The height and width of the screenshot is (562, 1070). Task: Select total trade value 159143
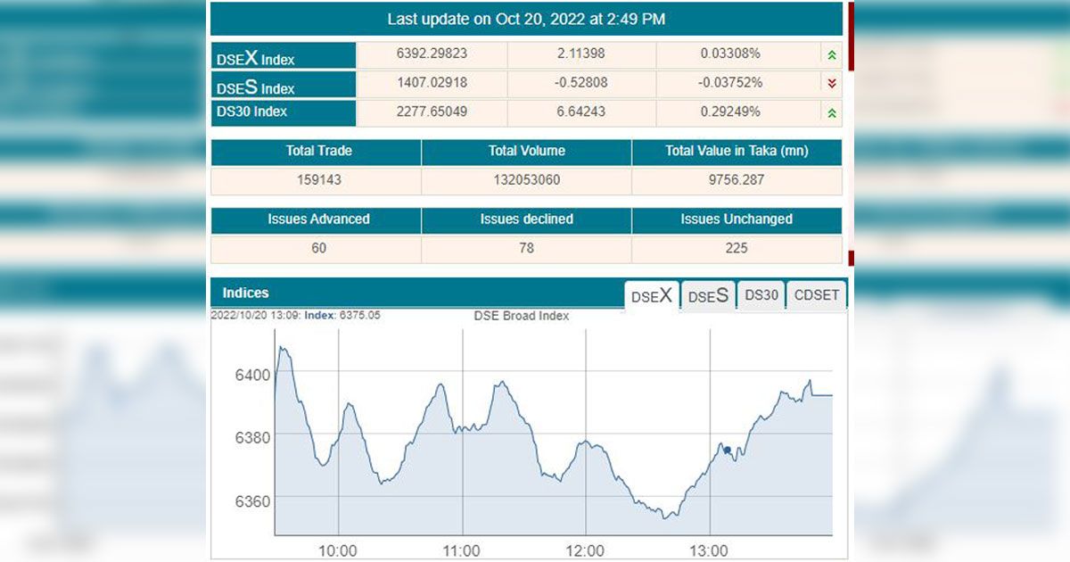coord(318,179)
